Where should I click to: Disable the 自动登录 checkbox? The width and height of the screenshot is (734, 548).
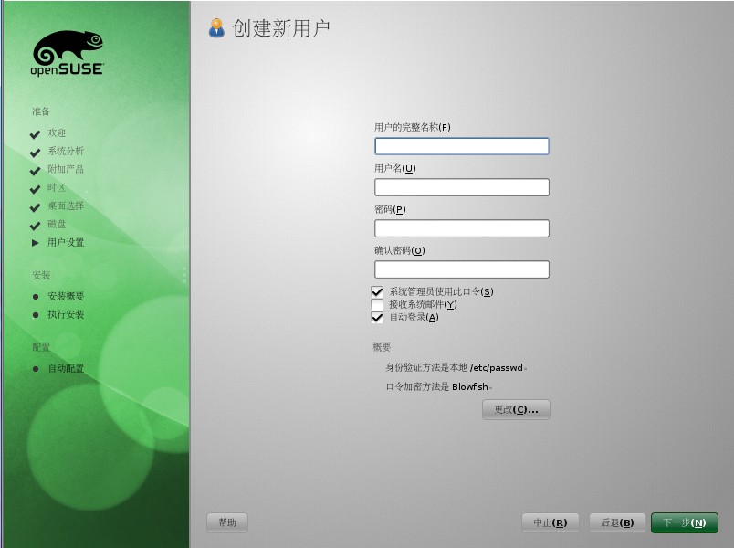point(377,318)
